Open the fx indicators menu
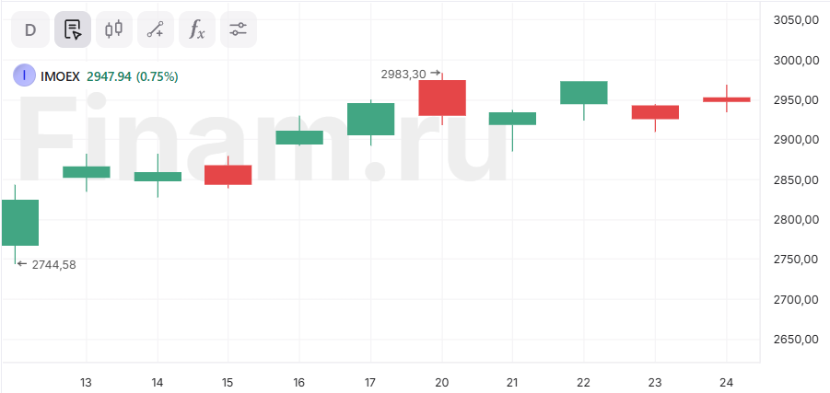 pos(197,29)
